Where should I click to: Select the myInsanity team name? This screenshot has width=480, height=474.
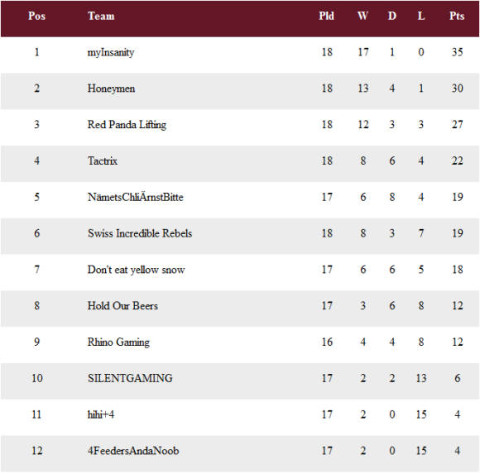111,52
